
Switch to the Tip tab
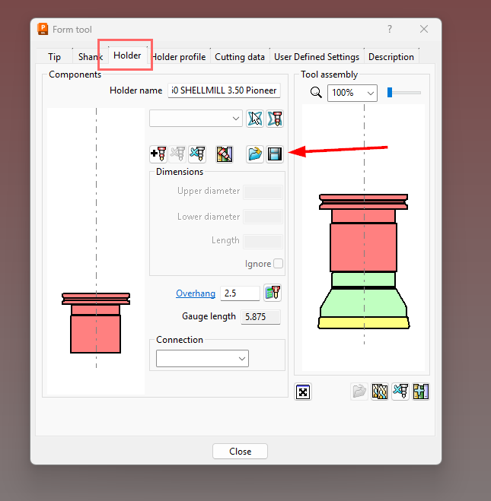54,57
